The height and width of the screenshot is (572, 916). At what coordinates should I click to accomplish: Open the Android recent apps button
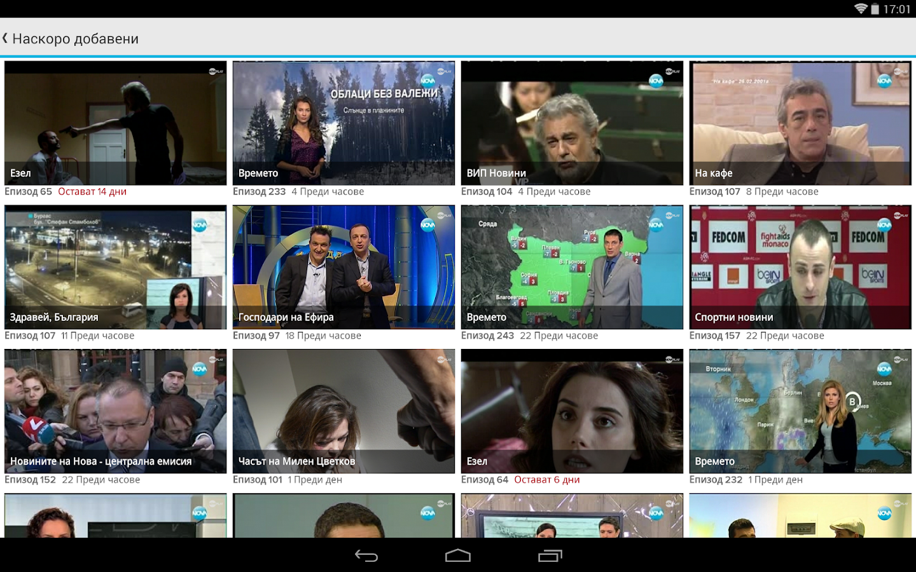pos(550,556)
